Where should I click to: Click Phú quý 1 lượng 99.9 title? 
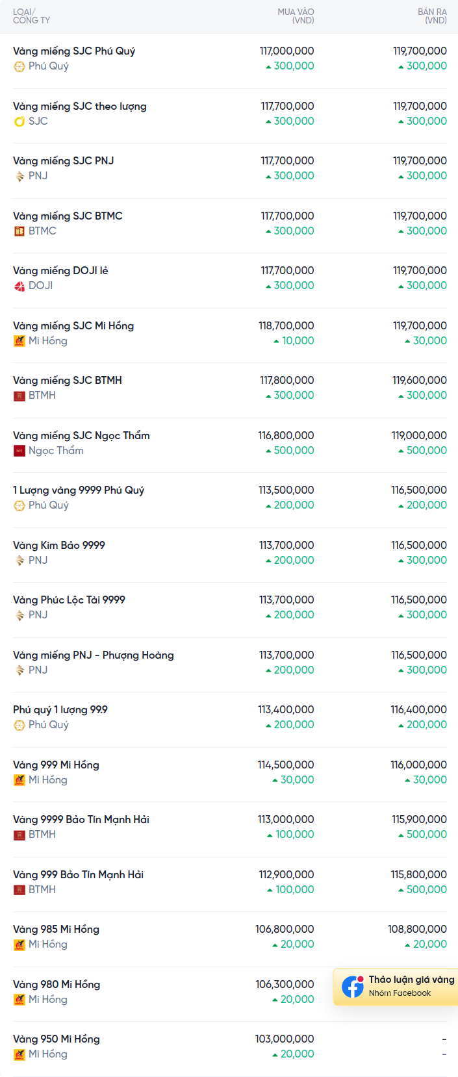click(x=60, y=709)
